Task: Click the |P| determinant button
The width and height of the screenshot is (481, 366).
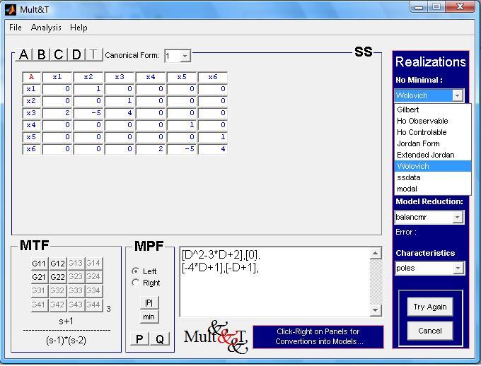Action: click(x=149, y=303)
